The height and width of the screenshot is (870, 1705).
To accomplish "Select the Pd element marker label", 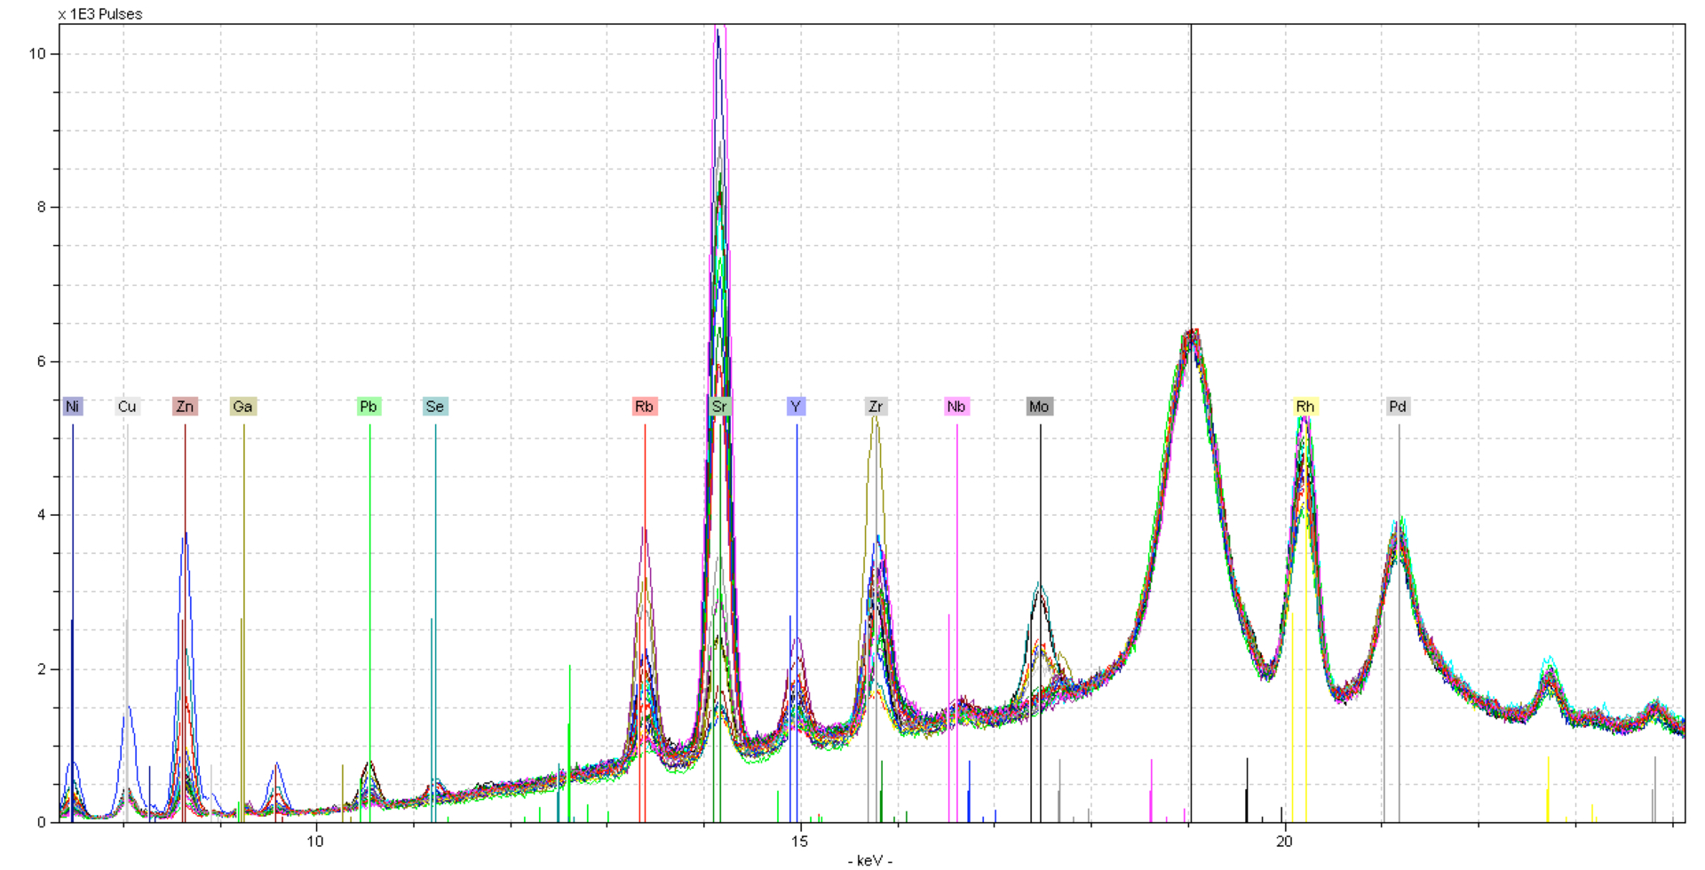I will click(x=1398, y=407).
